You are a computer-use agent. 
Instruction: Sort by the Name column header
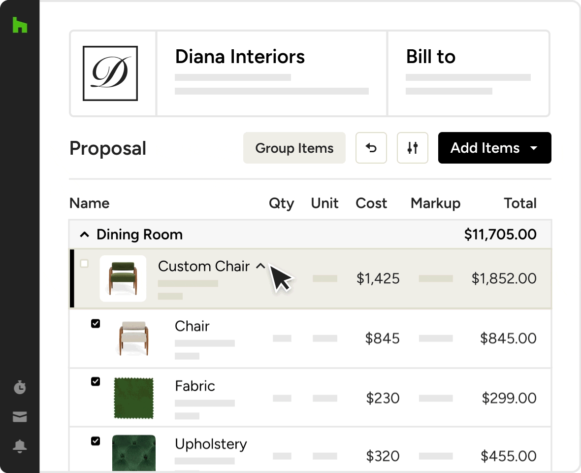point(89,203)
